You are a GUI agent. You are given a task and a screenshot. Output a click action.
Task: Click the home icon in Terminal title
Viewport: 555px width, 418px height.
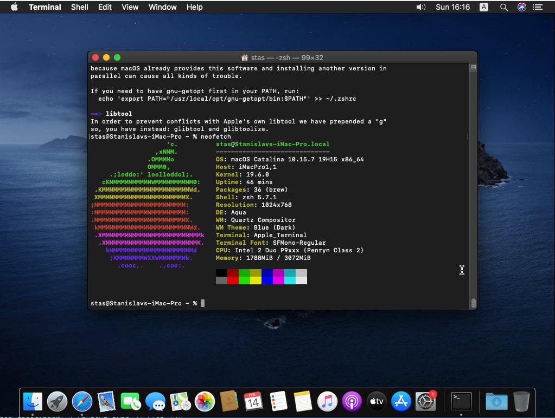click(244, 57)
